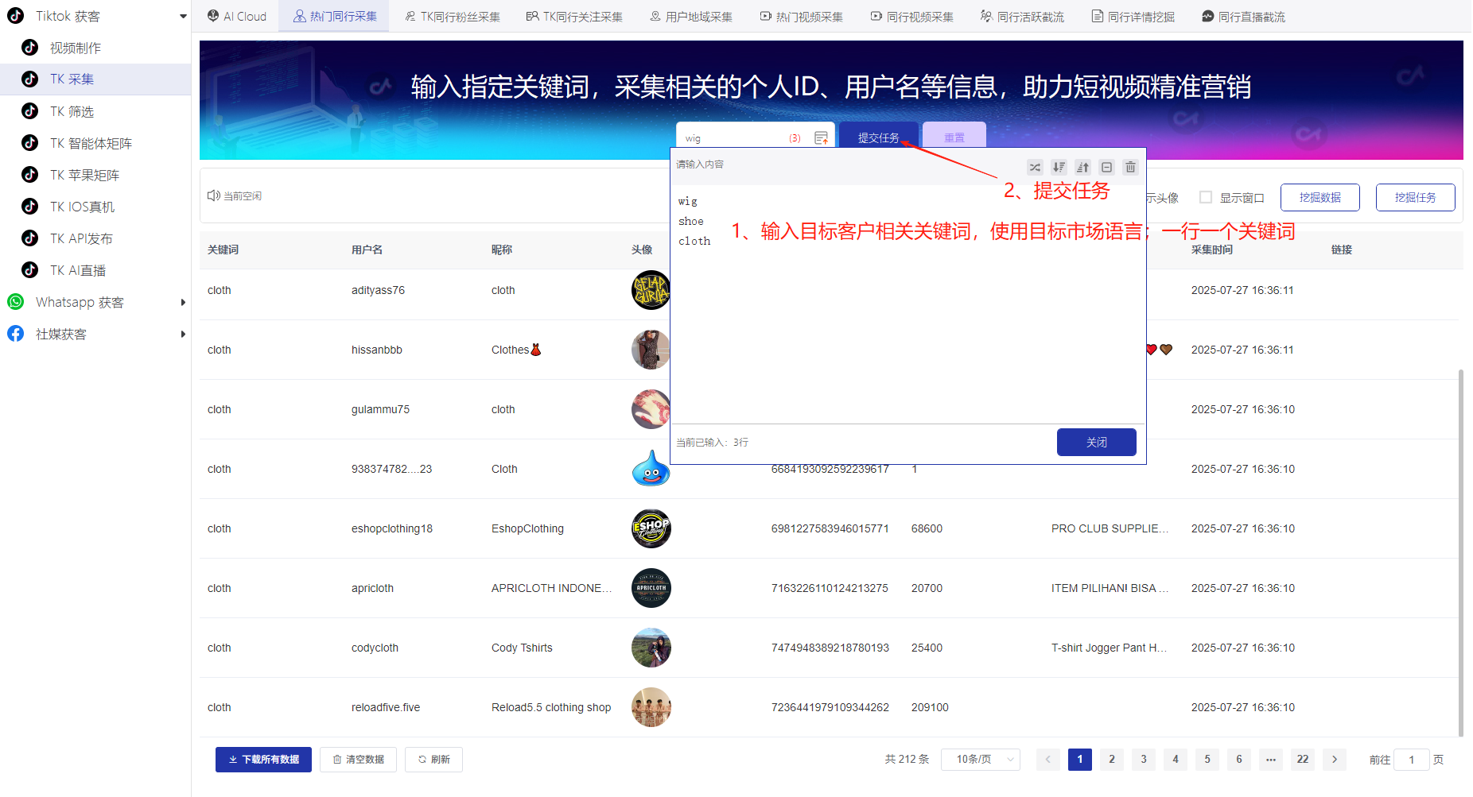Click 下载所有数据 to download all data
1473x797 pixels.
263,760
